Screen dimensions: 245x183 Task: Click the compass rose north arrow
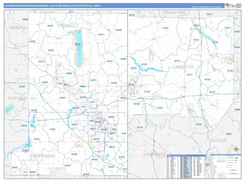point(236,149)
